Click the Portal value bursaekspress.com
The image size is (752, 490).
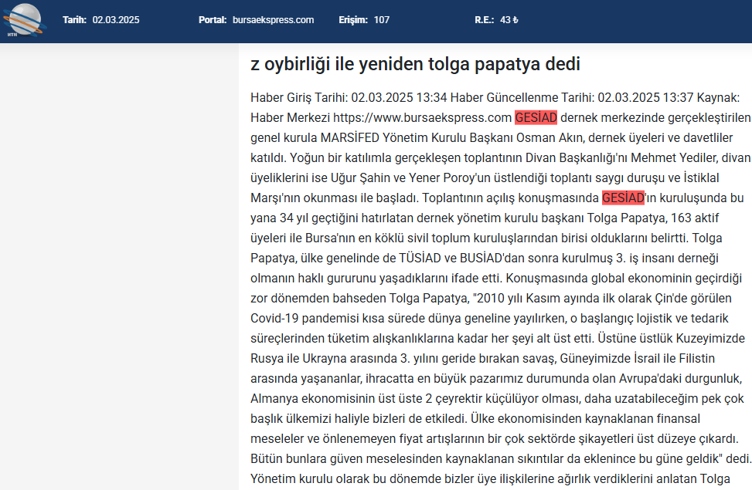(x=274, y=20)
